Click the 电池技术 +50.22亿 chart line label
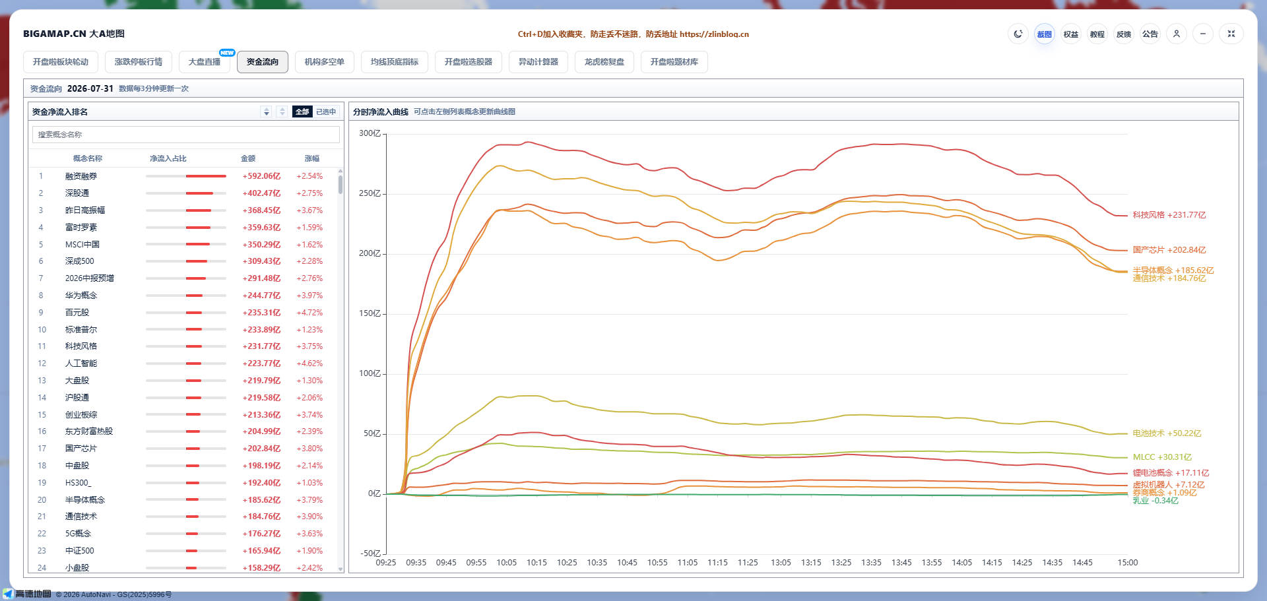Image resolution: width=1267 pixels, height=601 pixels. [x=1167, y=433]
